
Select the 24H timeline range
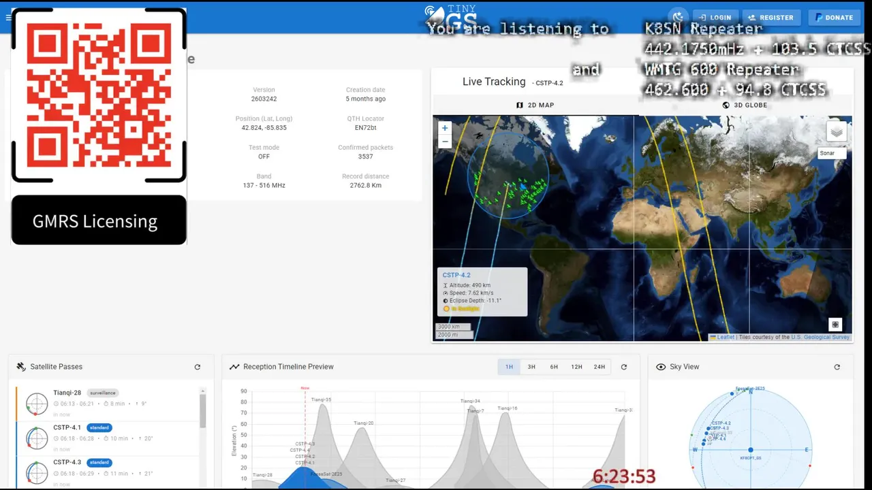(x=599, y=367)
